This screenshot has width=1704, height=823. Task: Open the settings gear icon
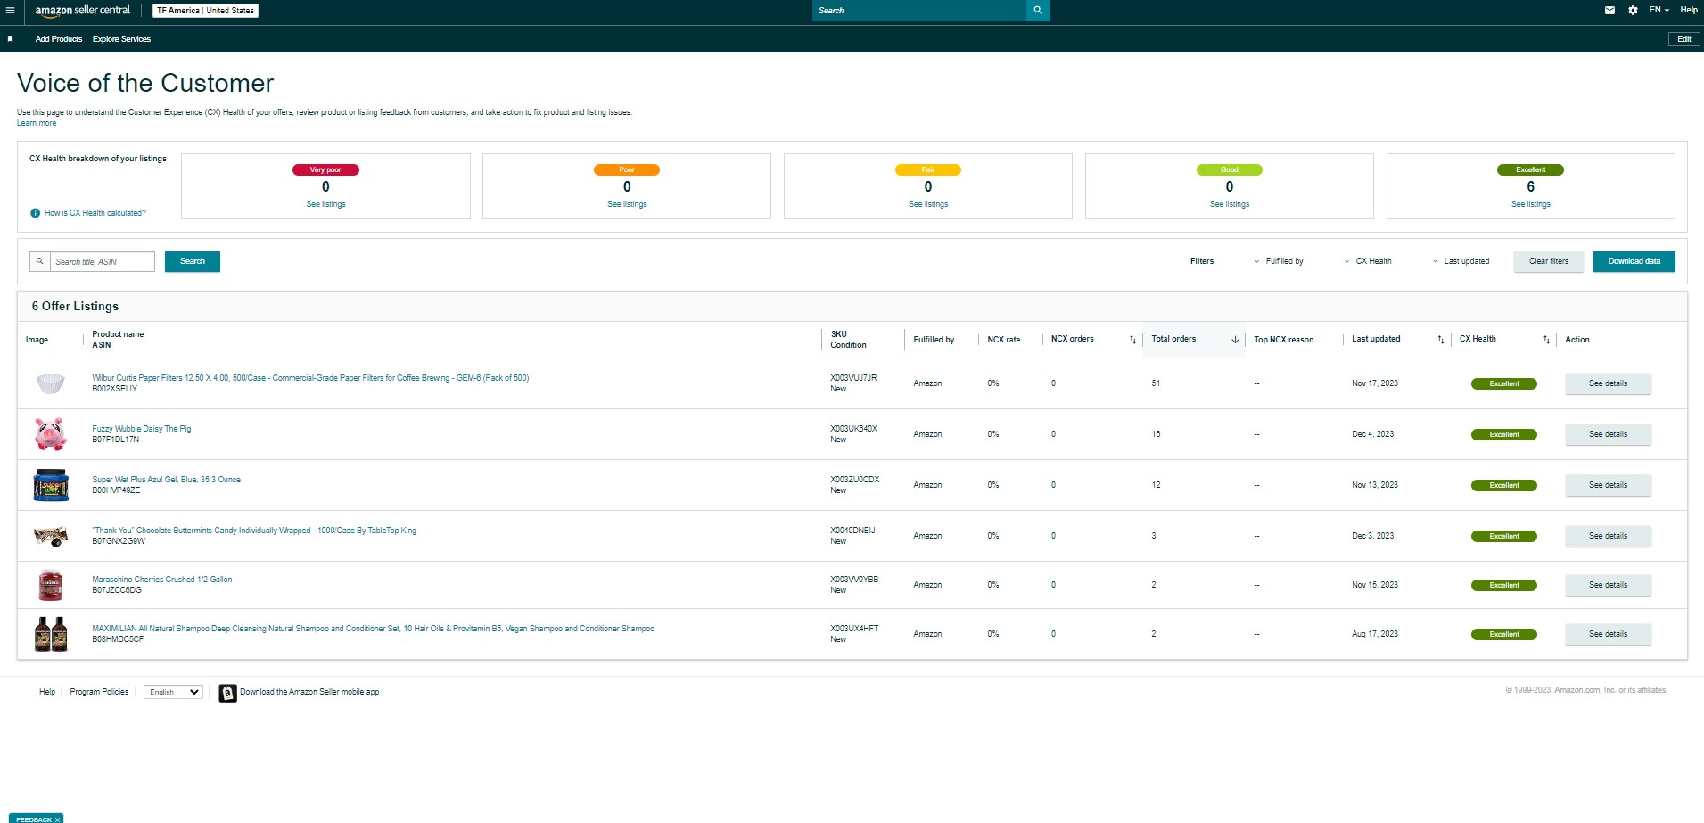(x=1633, y=11)
